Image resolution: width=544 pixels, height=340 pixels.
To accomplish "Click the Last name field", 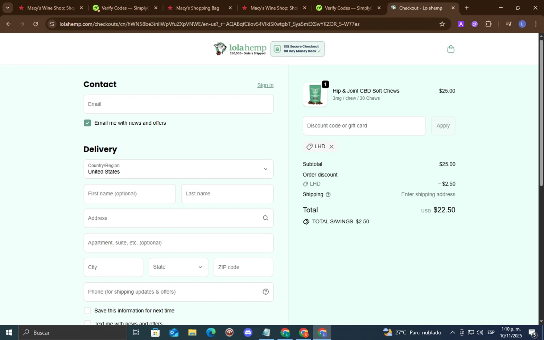I will tap(227, 194).
